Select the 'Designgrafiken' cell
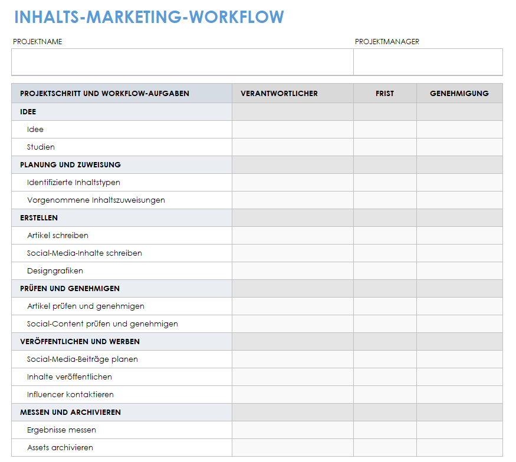Viewport: 516px width, 462px height. point(121,271)
